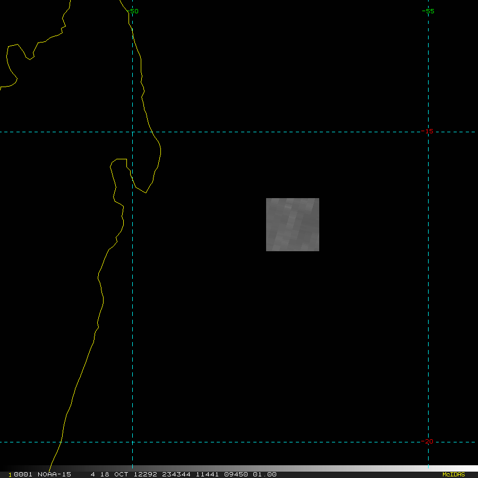Click the 01.00 resolution value
478x478 pixels.
point(264,474)
